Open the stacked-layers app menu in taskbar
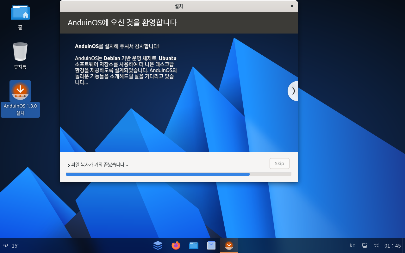This screenshot has width=405, height=253. pos(158,245)
